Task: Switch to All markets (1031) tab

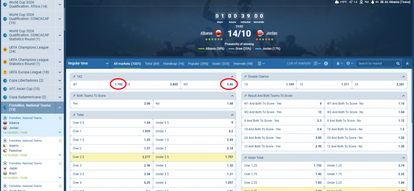Action: (127, 63)
